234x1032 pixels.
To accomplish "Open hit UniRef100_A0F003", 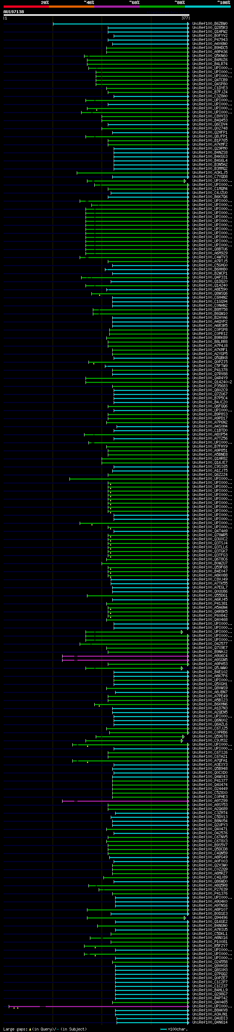I will click(x=210, y=861).
